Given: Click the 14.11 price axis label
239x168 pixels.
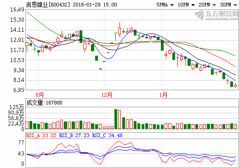Looking at the screenshot, I should tap(17, 30).
